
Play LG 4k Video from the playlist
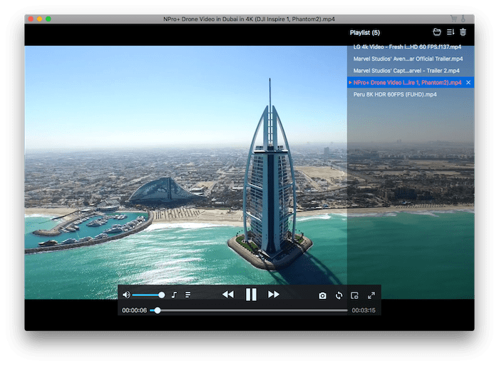coord(407,47)
